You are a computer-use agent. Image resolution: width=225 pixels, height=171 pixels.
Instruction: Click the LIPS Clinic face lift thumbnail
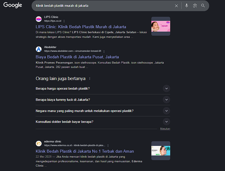(x=161, y=26)
